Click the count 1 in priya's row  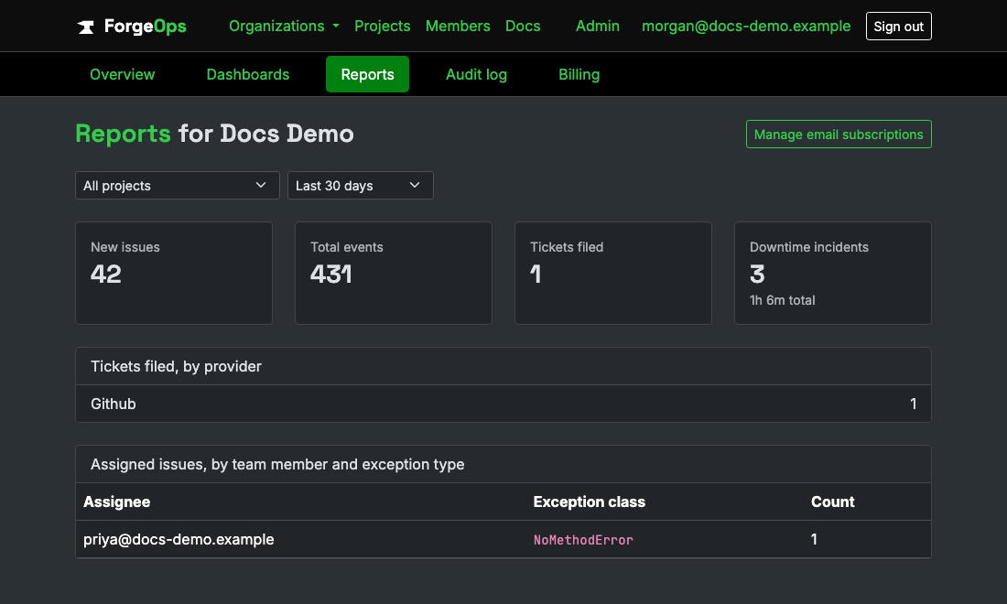point(815,539)
